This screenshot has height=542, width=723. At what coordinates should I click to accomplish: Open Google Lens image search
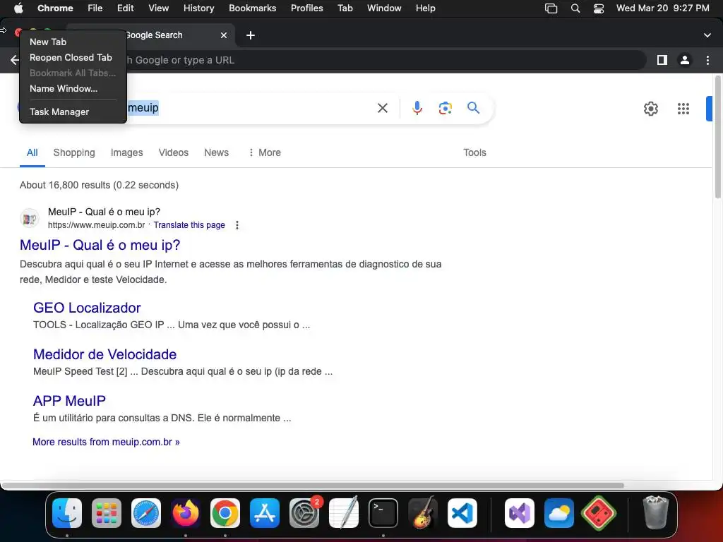point(445,108)
